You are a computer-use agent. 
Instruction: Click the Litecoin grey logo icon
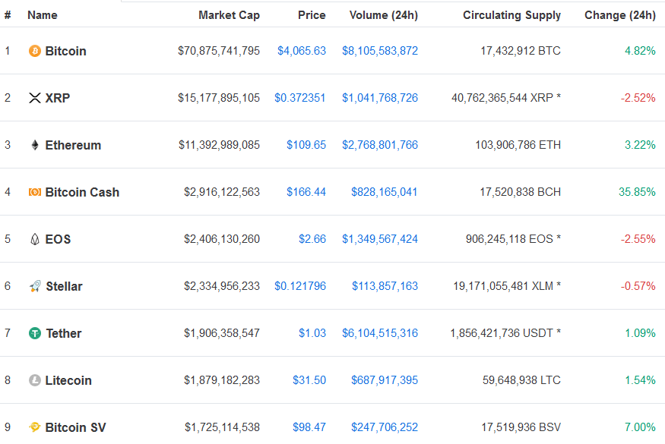(35, 380)
